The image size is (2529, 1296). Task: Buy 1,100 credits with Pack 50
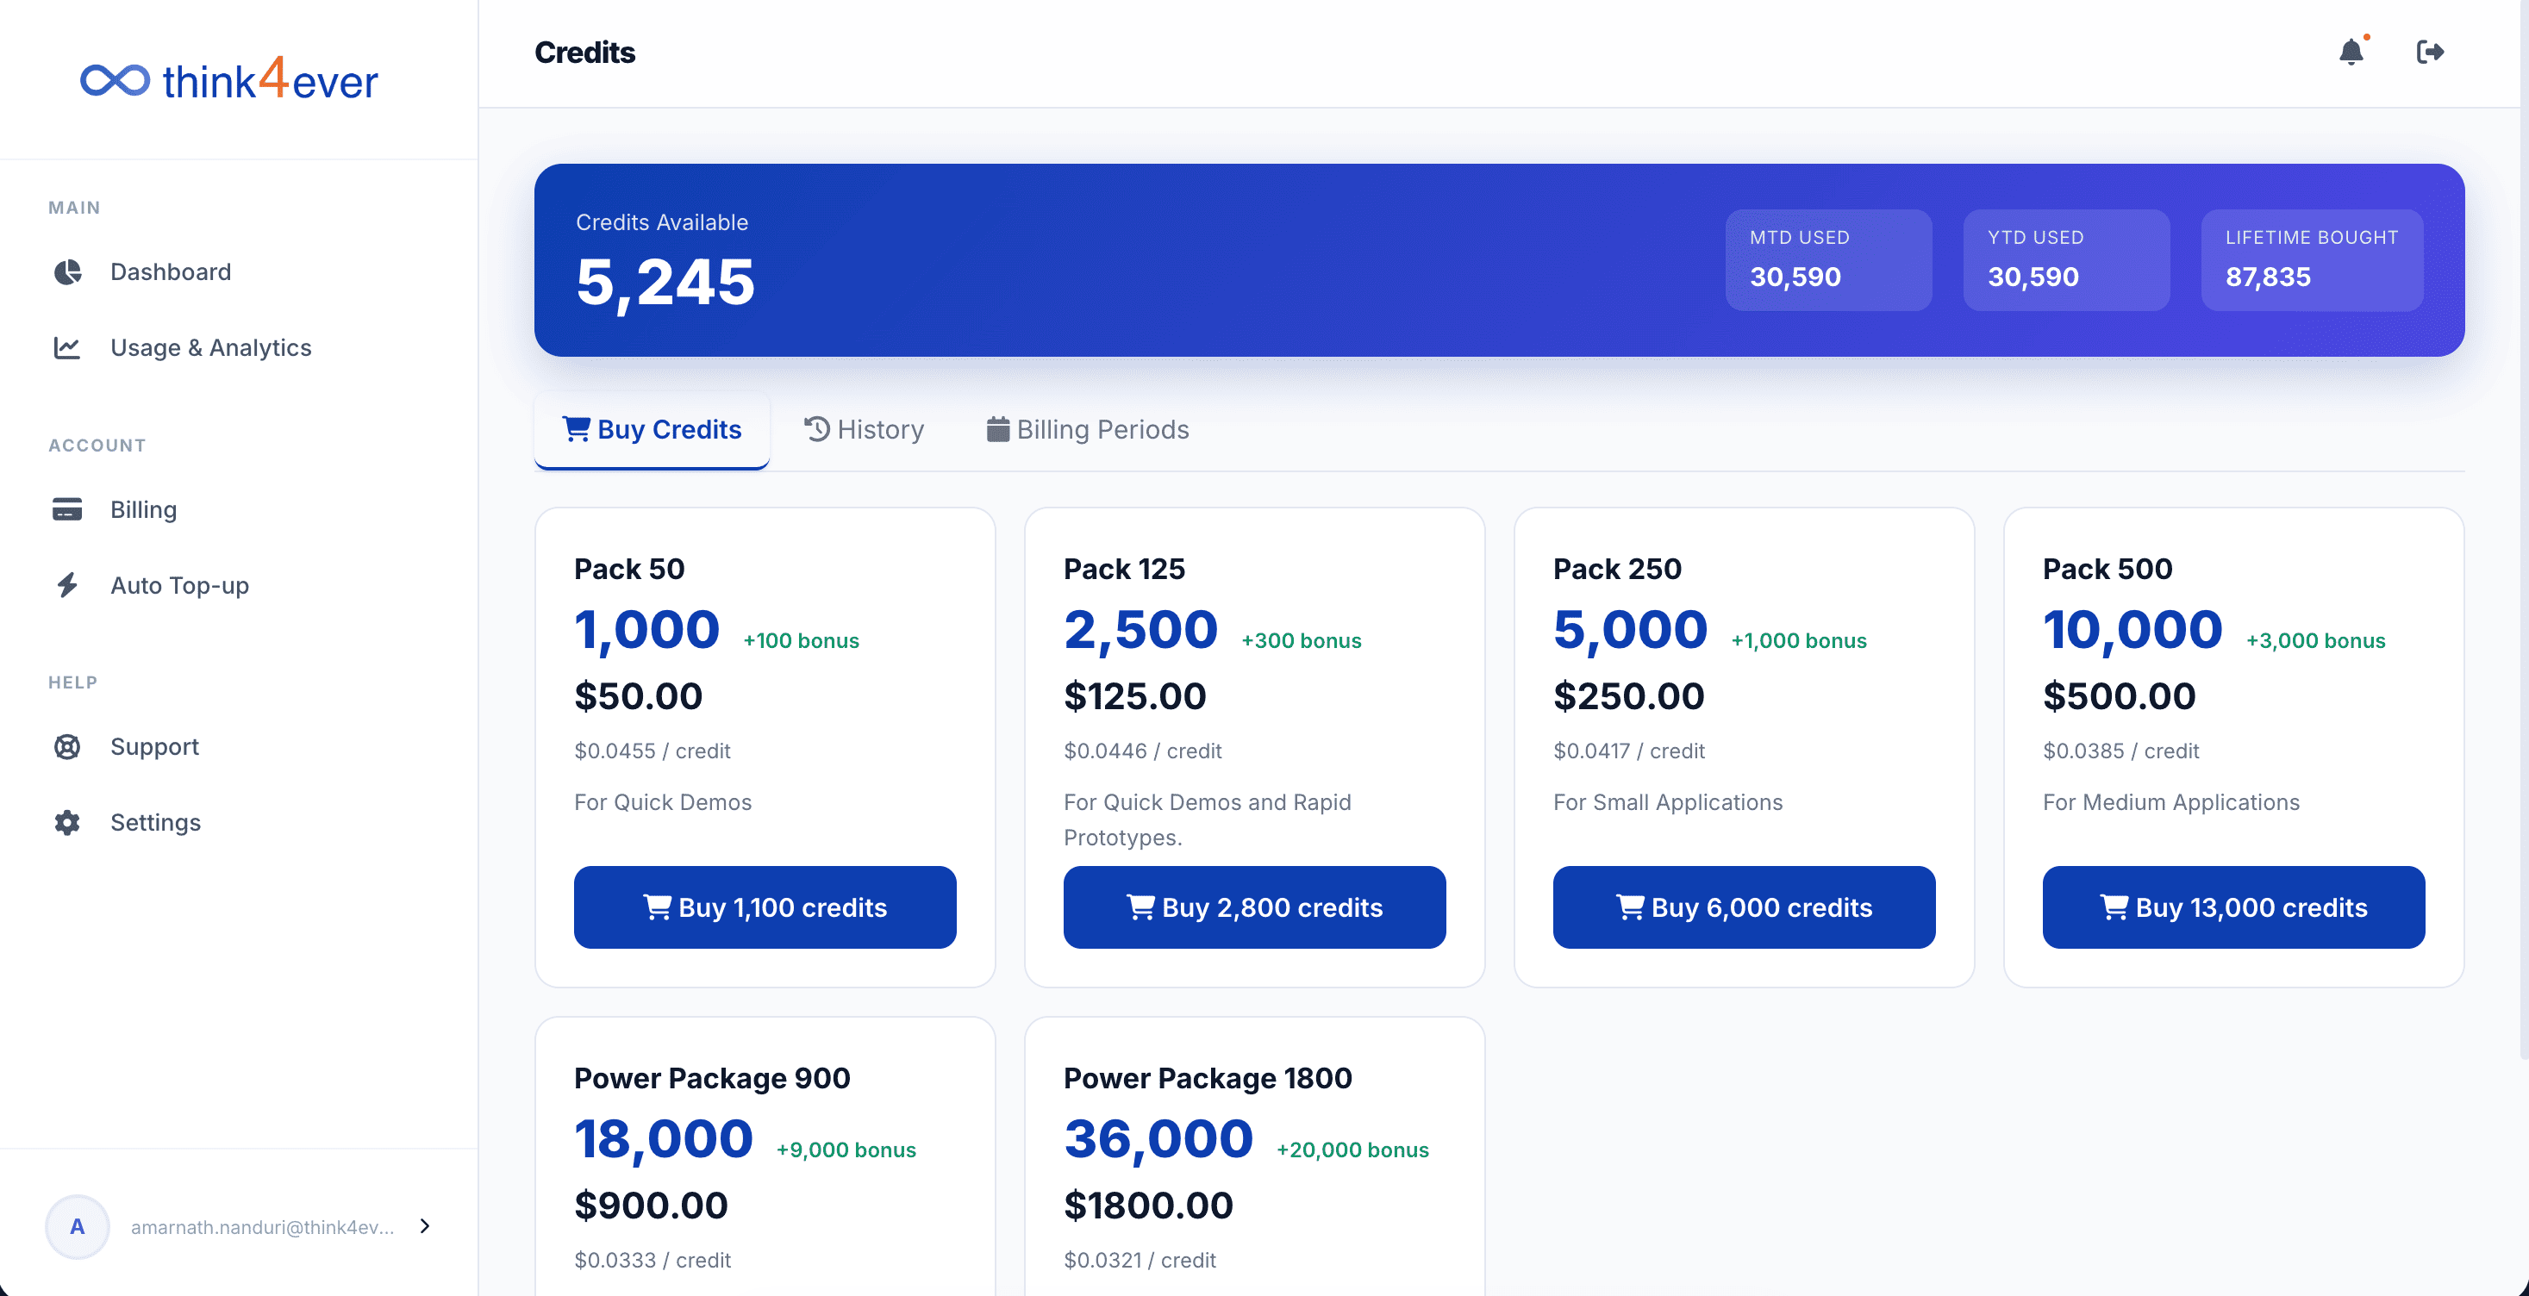pyautogui.click(x=765, y=907)
